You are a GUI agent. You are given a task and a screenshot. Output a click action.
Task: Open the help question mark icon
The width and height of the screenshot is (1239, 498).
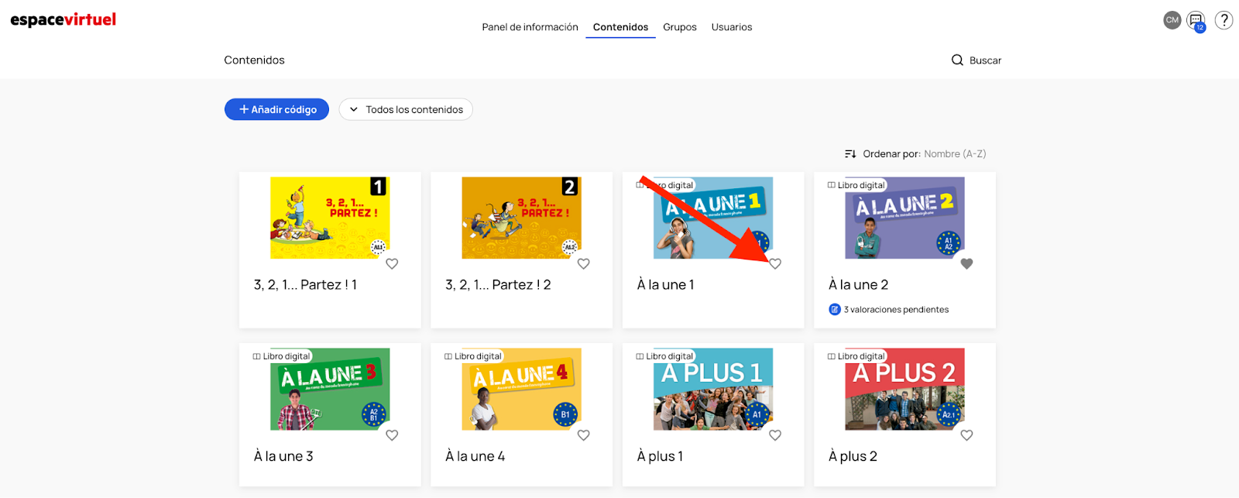1224,20
